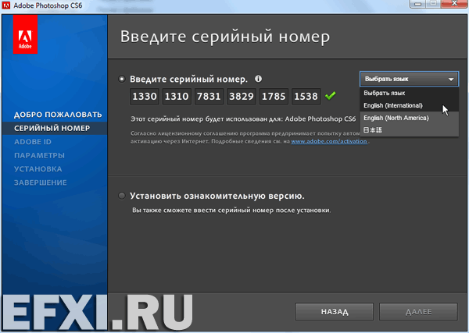This screenshot has height=333, width=469.
Task: Click text 'Вы также сможете ввести серийный номер'
Action: pyautogui.click(x=203, y=211)
